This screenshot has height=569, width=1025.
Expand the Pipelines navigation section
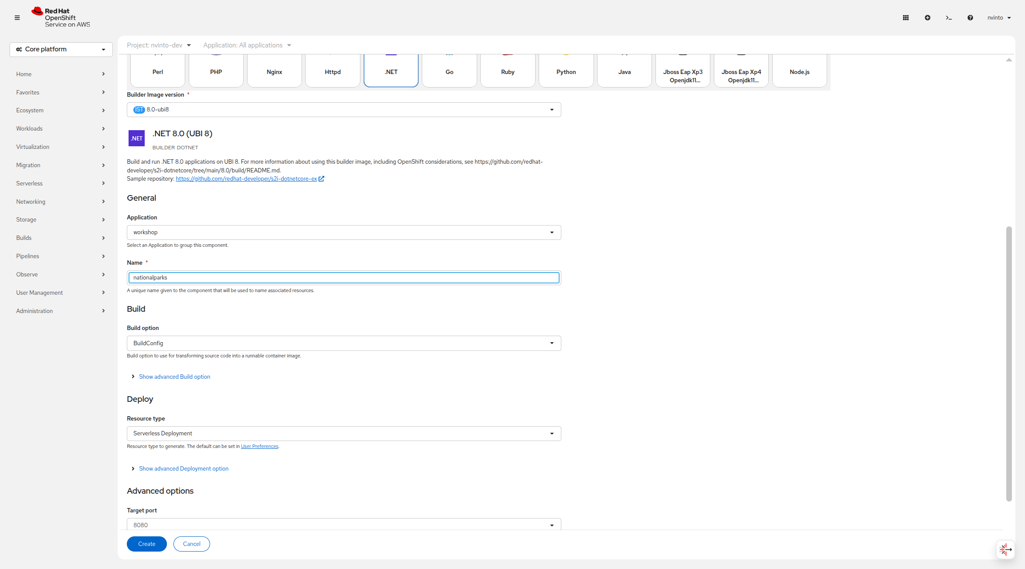click(x=61, y=256)
